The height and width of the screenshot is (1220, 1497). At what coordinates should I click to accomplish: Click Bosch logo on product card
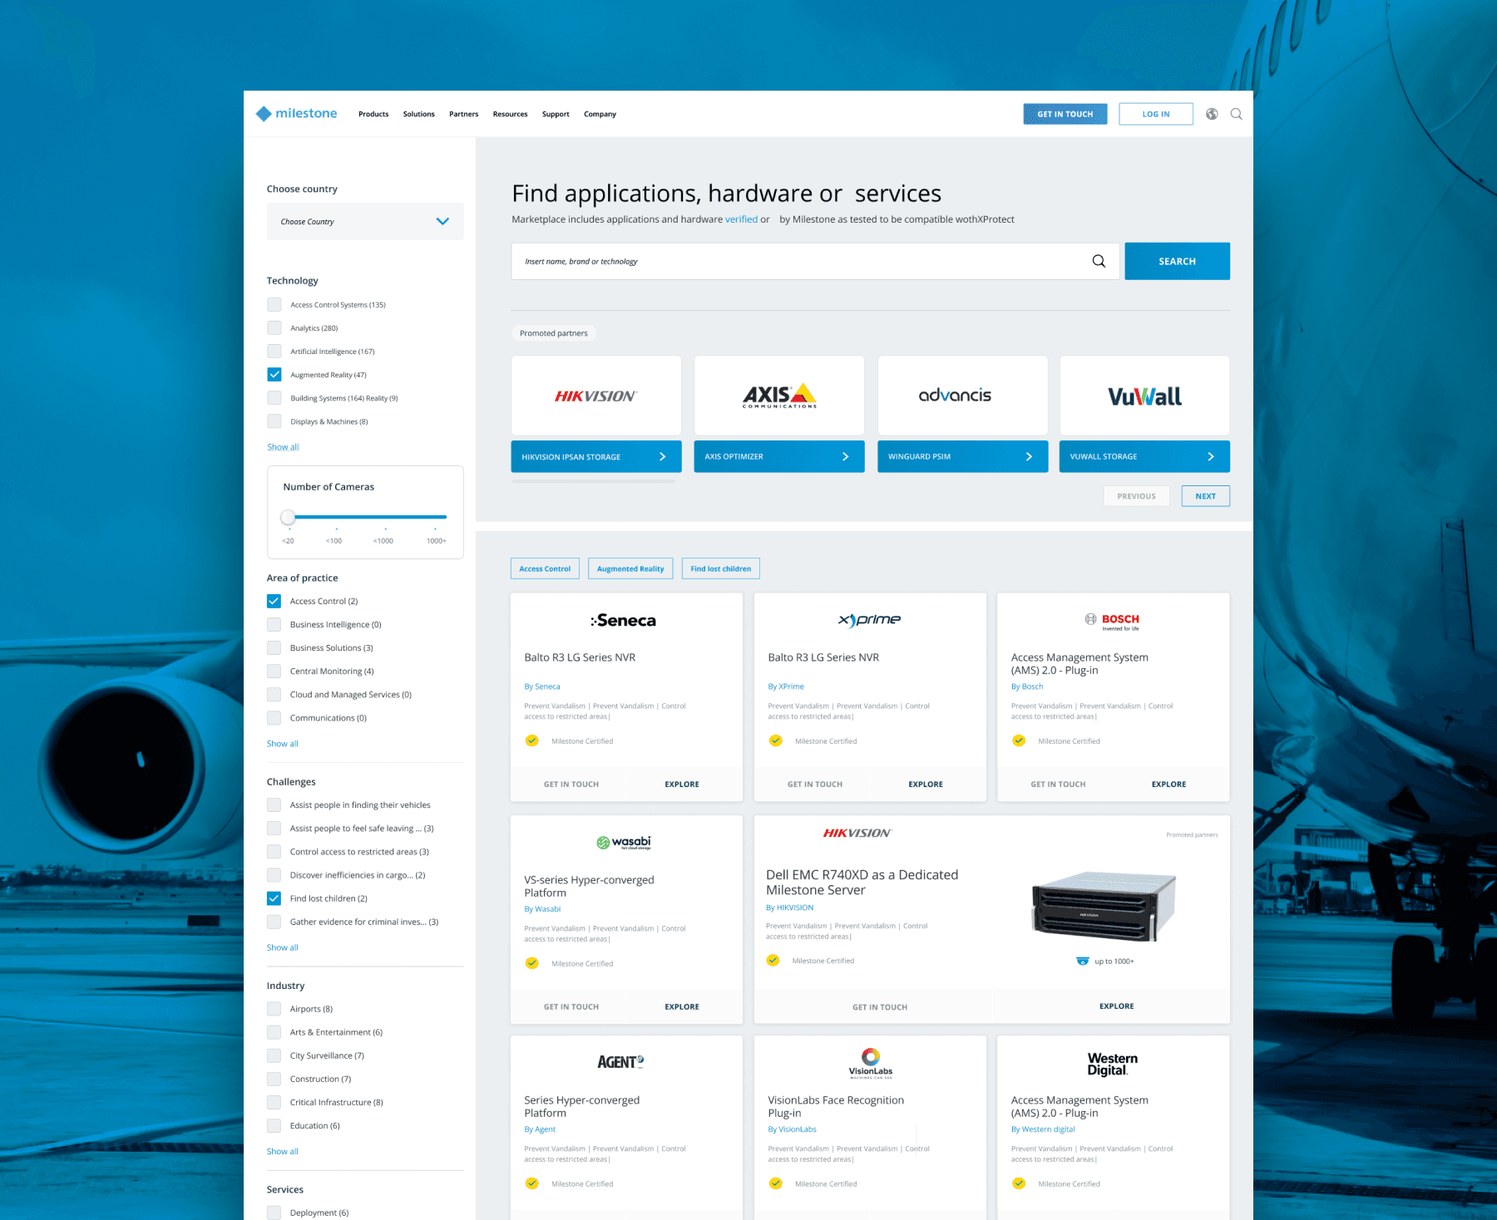(x=1112, y=622)
